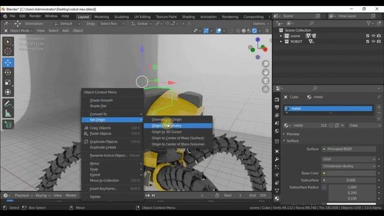This screenshot has height=216, width=384.
Task: Toggle scene collection exclude checkbox
Action: click(x=368, y=36)
